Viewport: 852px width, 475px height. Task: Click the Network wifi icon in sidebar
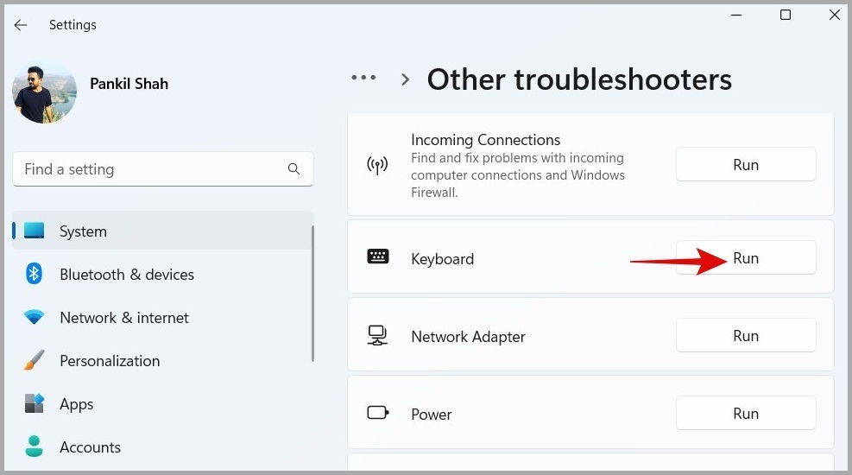[34, 317]
